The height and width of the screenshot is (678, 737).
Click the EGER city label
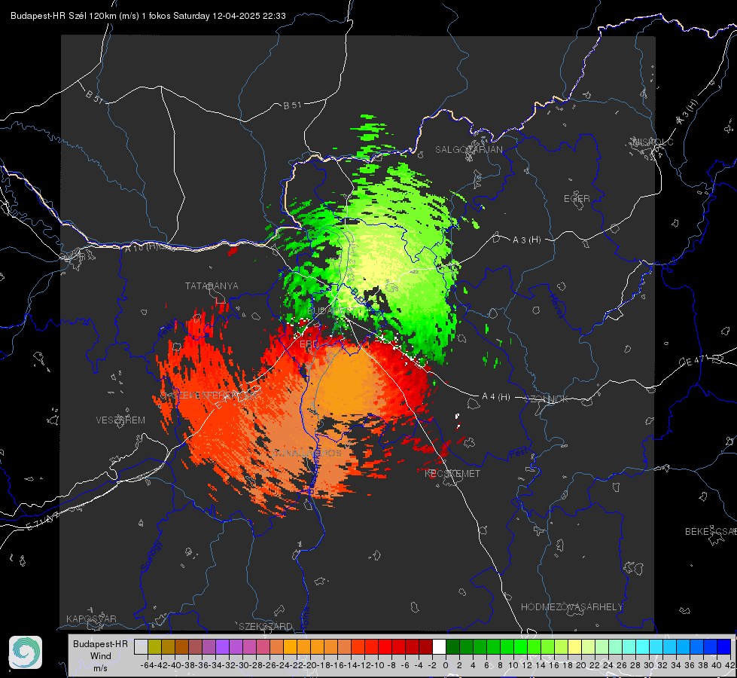coord(577,199)
